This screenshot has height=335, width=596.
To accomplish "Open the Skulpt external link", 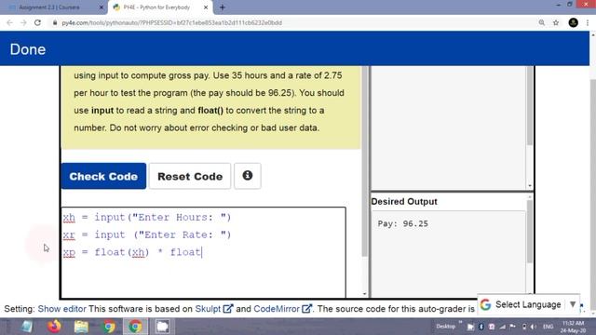I will [213, 309].
